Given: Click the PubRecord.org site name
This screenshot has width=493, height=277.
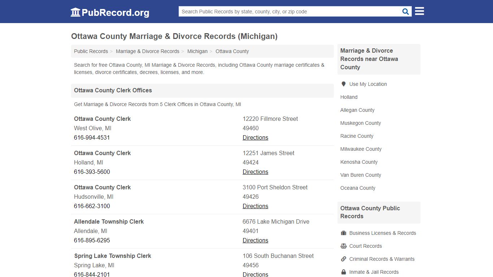Looking at the screenshot, I should pos(115,13).
